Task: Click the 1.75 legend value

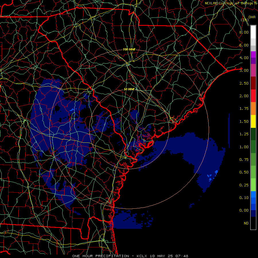Action: click(244, 109)
